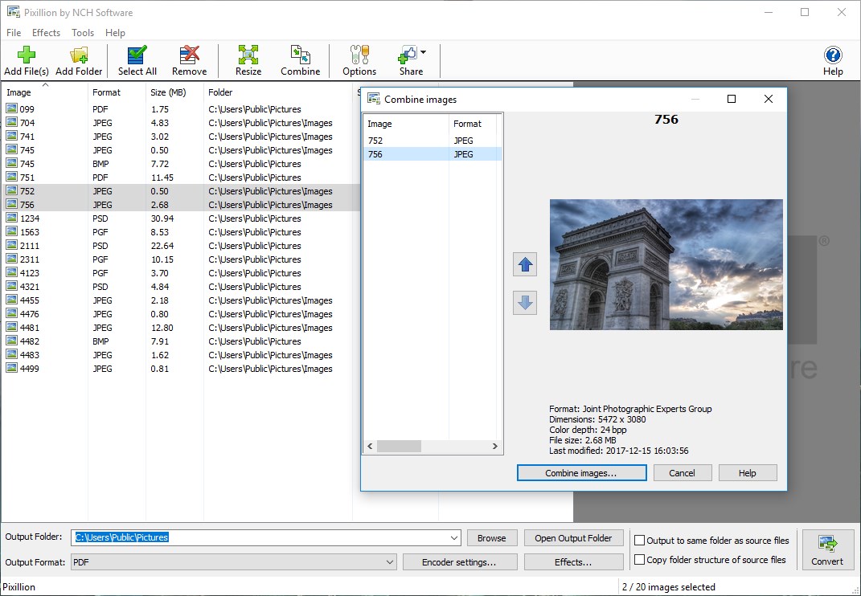
Task: Select All images using toolbar icon
Action: tap(137, 55)
